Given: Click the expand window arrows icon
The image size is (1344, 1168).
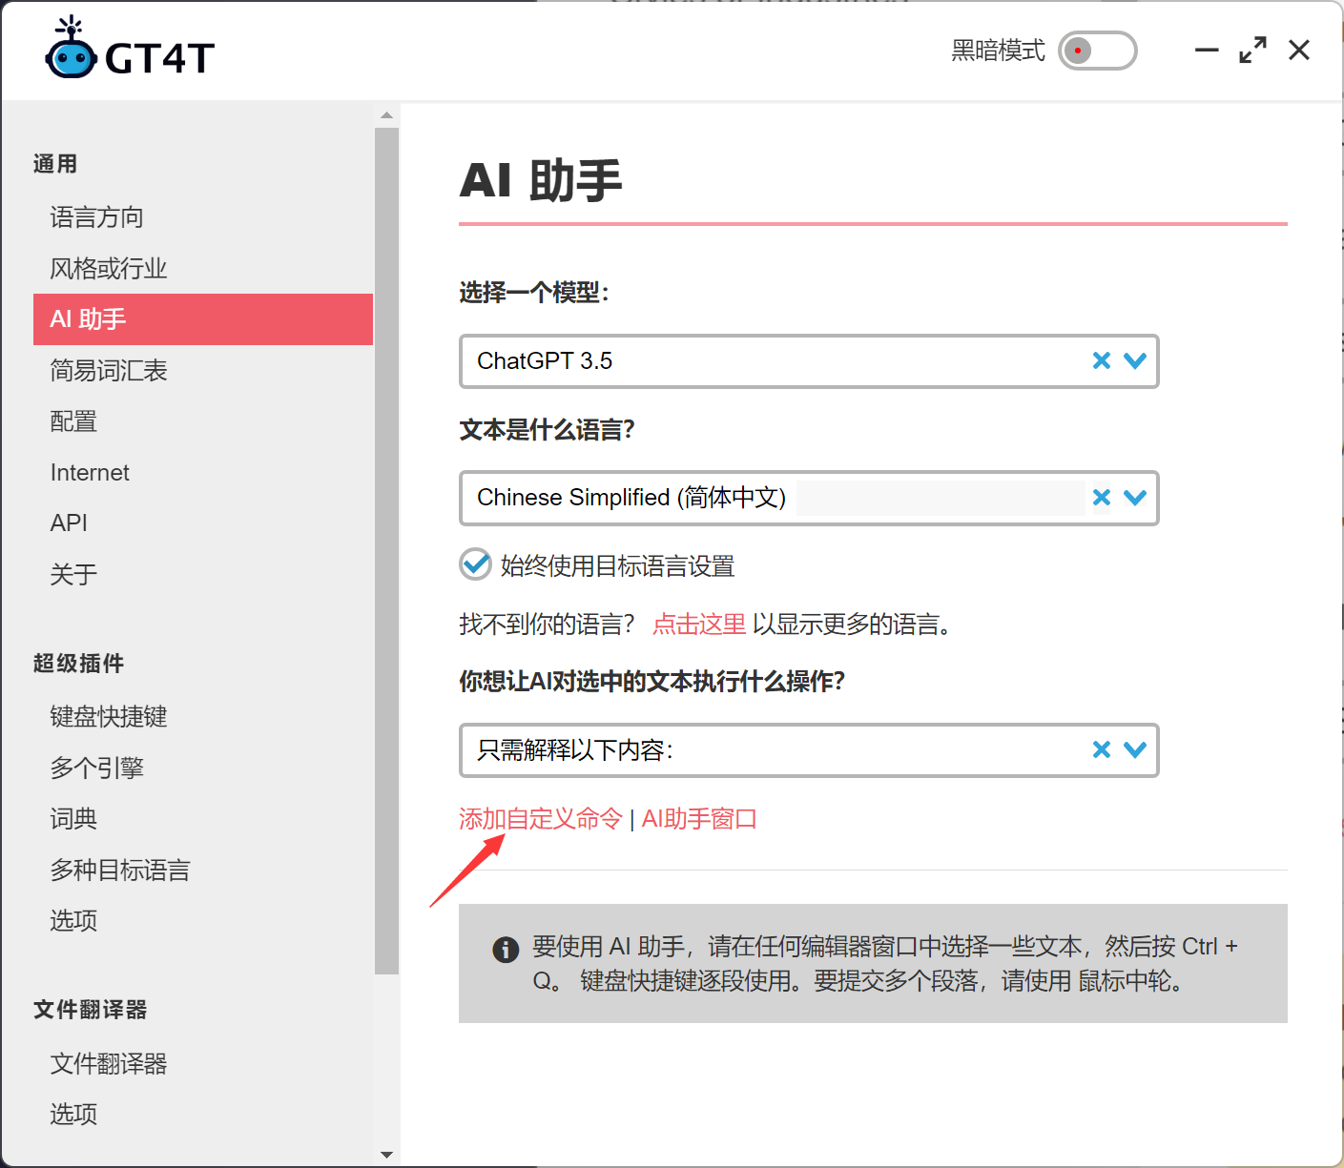Looking at the screenshot, I should 1252,51.
